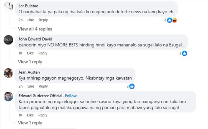Click haha reaction emoji on Lar Bulatao's comment

(x=174, y=20)
